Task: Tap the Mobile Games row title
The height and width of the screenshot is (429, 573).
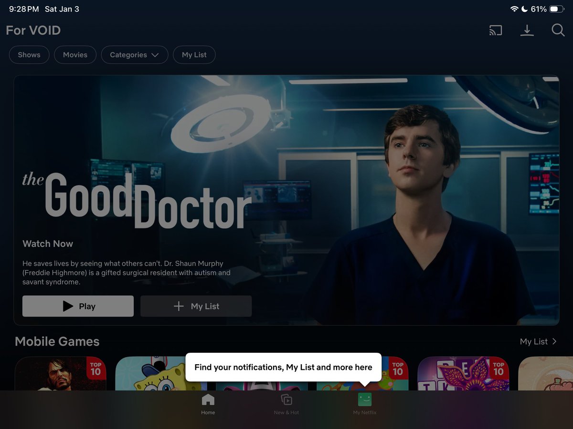Action: (x=57, y=341)
